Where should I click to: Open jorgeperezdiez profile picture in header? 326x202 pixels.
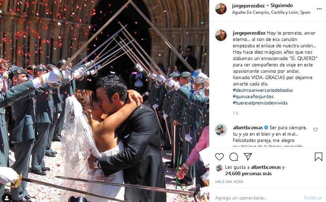[x=221, y=9]
